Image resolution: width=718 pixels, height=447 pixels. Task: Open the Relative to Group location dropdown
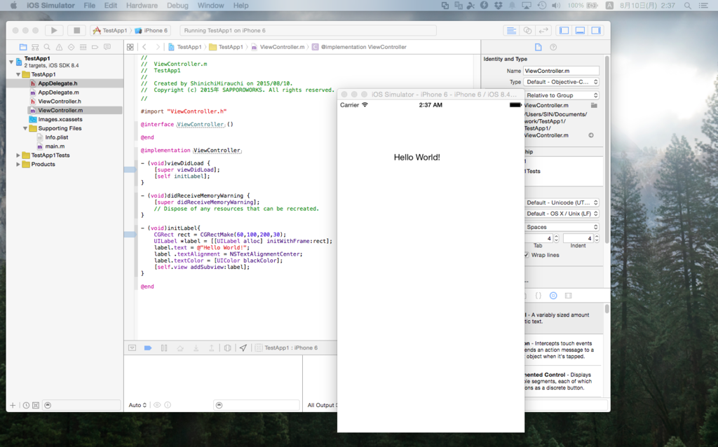point(562,95)
